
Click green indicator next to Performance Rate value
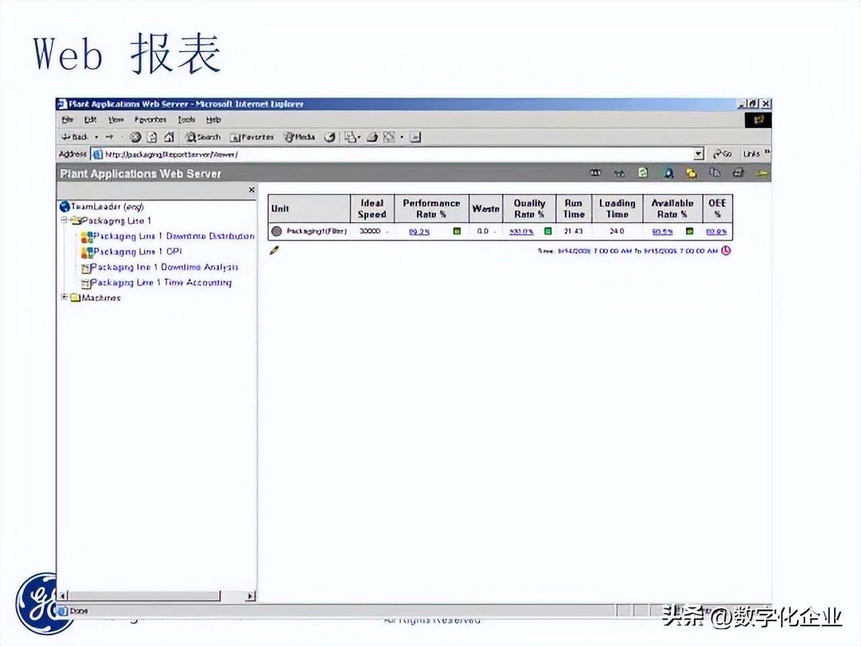point(457,231)
